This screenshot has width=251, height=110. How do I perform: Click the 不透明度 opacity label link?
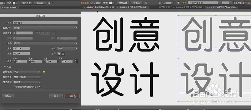85,3
